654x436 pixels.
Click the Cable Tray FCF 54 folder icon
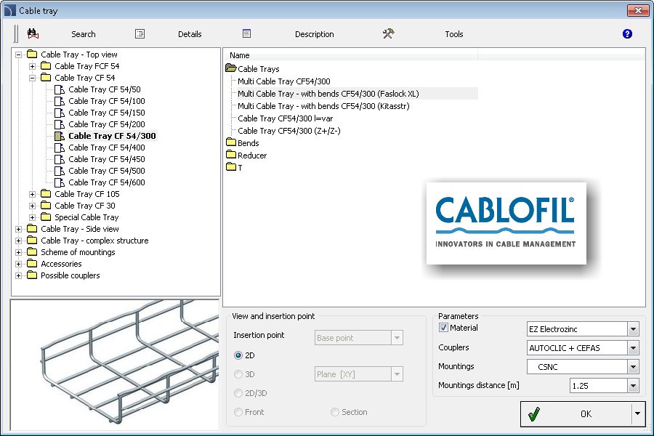point(46,66)
